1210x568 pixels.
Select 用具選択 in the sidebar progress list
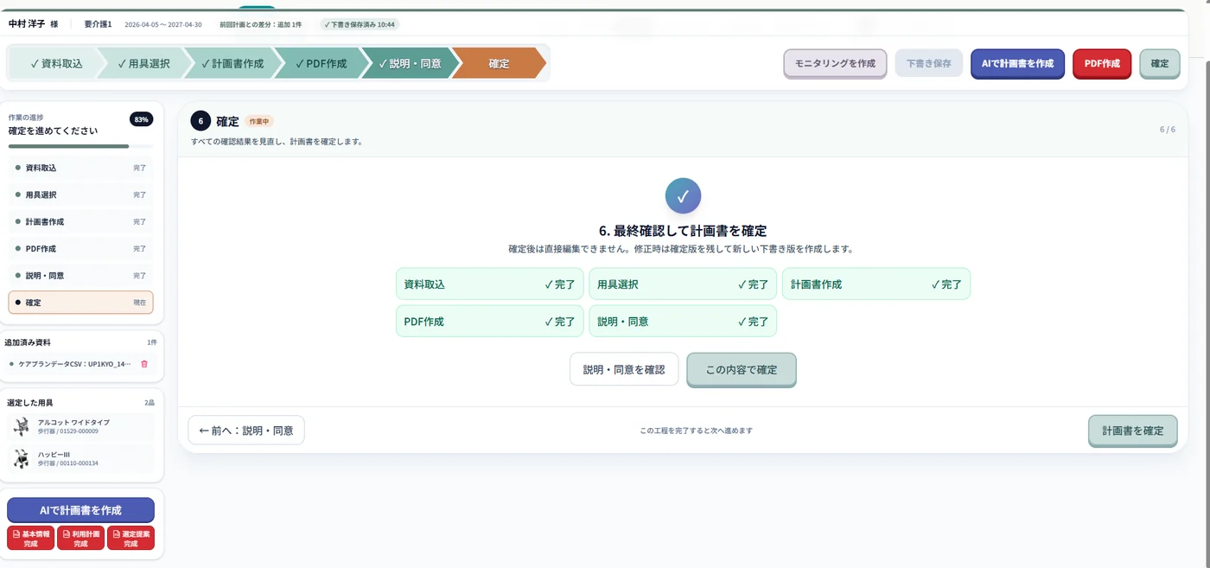click(x=80, y=195)
